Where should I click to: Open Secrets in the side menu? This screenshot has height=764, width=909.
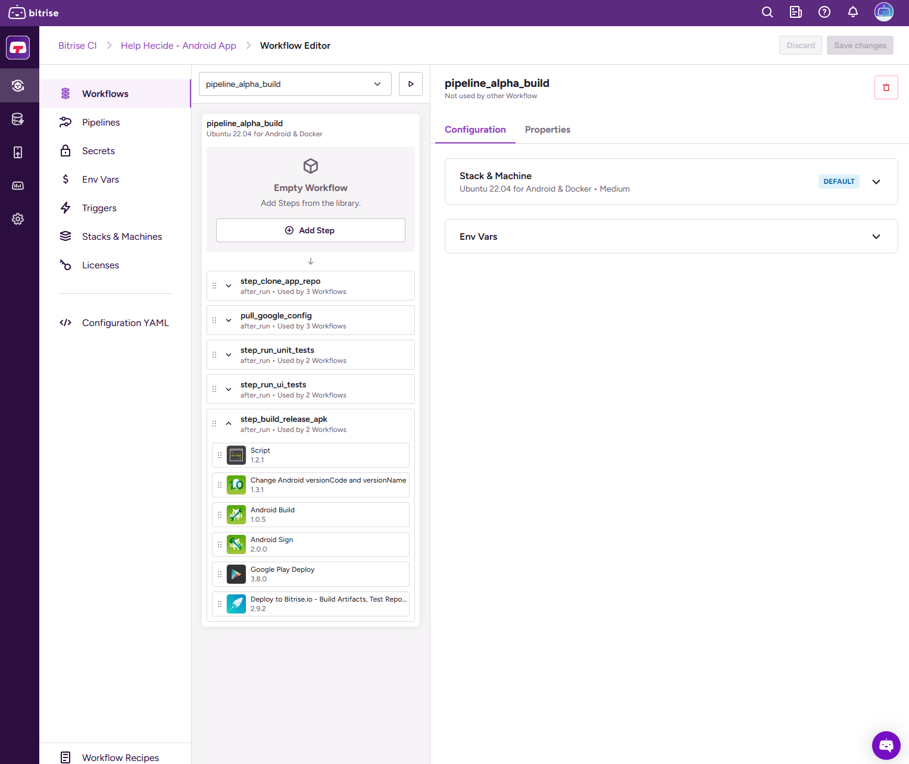point(115,151)
